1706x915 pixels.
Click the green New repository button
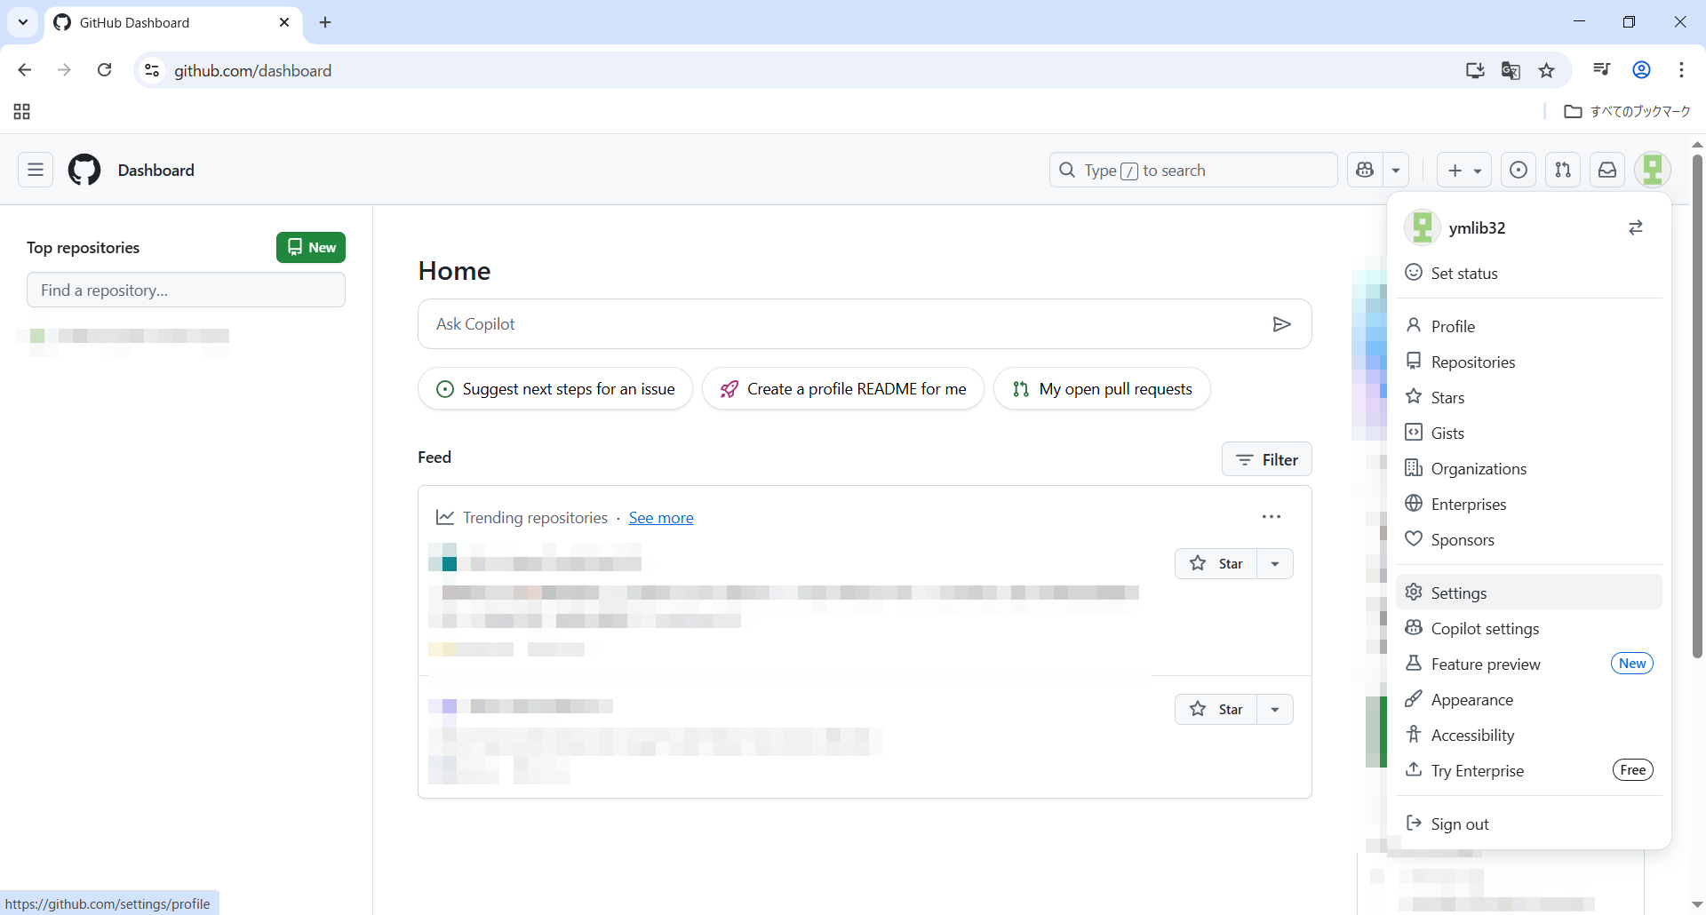click(311, 248)
